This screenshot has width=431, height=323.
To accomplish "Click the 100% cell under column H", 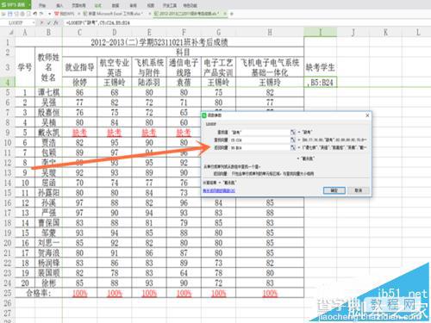I will coord(270,293).
